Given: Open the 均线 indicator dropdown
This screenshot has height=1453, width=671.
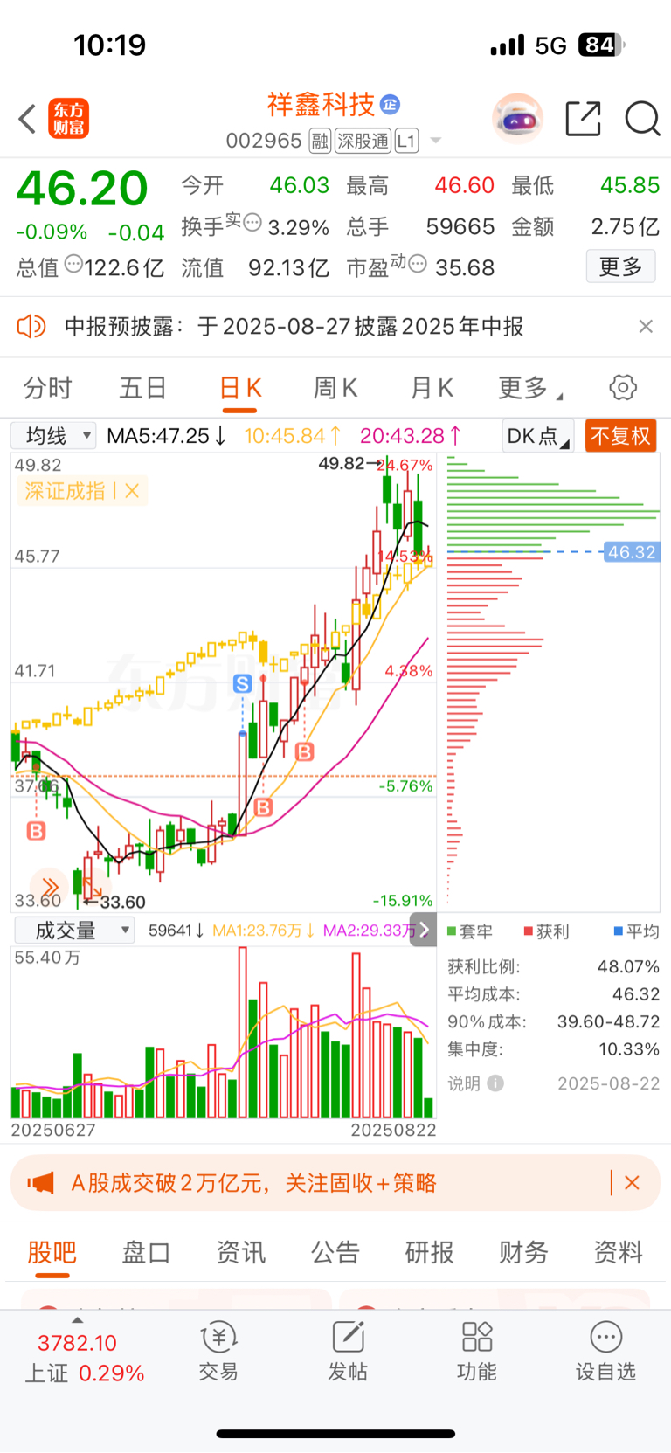Looking at the screenshot, I should pyautogui.click(x=53, y=435).
